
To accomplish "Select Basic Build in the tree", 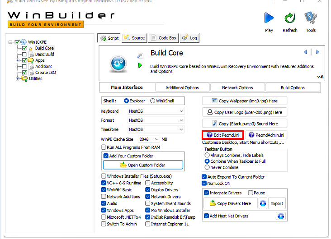I will point(45,54).
